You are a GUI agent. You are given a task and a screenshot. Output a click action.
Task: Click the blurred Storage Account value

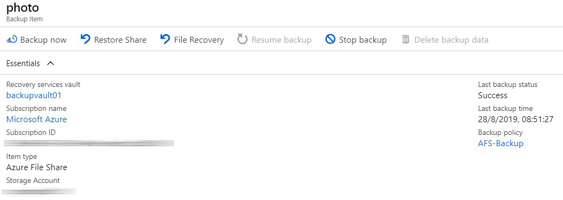39,191
